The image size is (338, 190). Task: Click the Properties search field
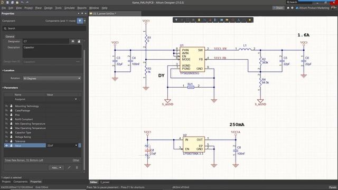pyautogui.click(x=44, y=28)
